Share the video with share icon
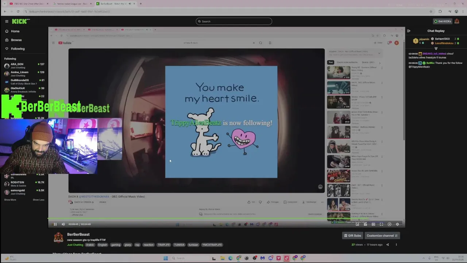The width and height of the screenshot is (467, 263). 387,245
